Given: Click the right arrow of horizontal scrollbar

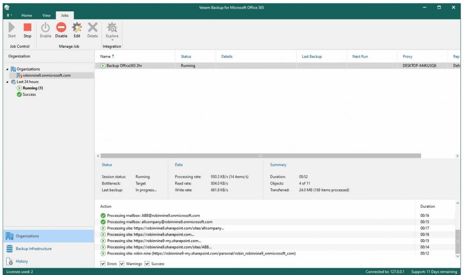Looking at the screenshot, I should 457,156.
